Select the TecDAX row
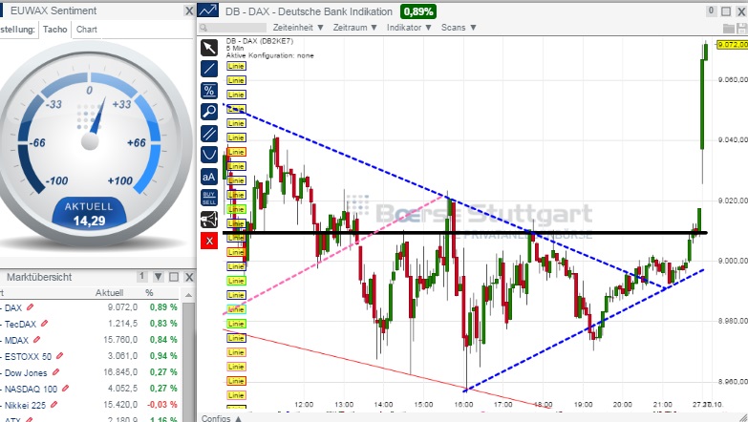Screen dimensions: 748x422 (x=89, y=324)
